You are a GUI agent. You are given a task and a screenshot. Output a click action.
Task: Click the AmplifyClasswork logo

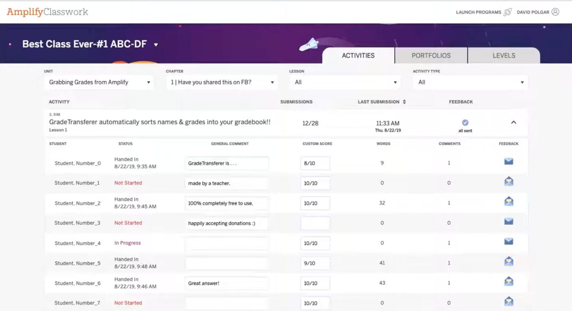46,12
